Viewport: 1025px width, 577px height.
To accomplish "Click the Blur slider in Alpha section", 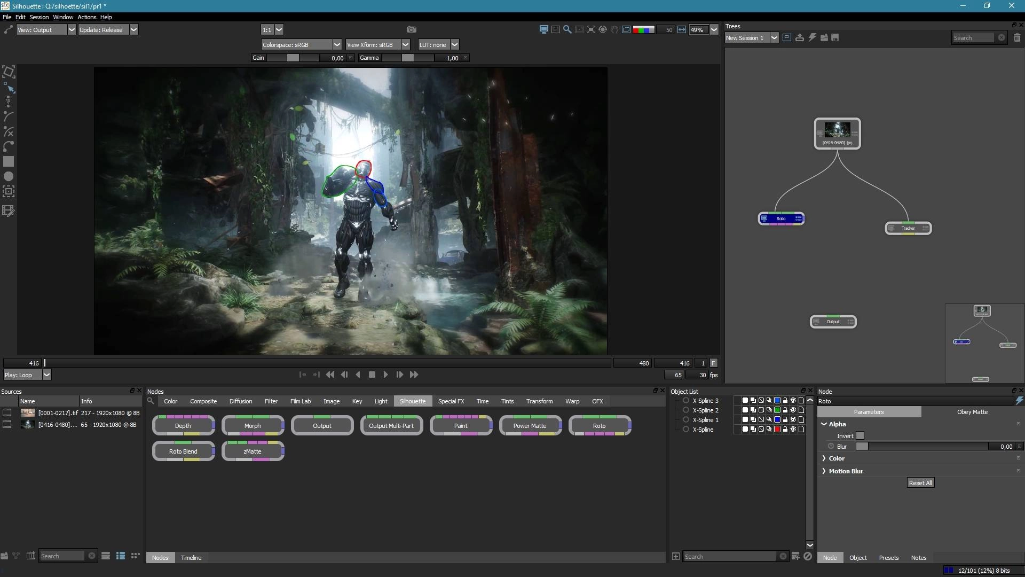I will coord(922,447).
